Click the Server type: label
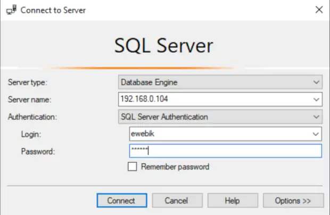This screenshot has height=215, width=330. point(28,82)
